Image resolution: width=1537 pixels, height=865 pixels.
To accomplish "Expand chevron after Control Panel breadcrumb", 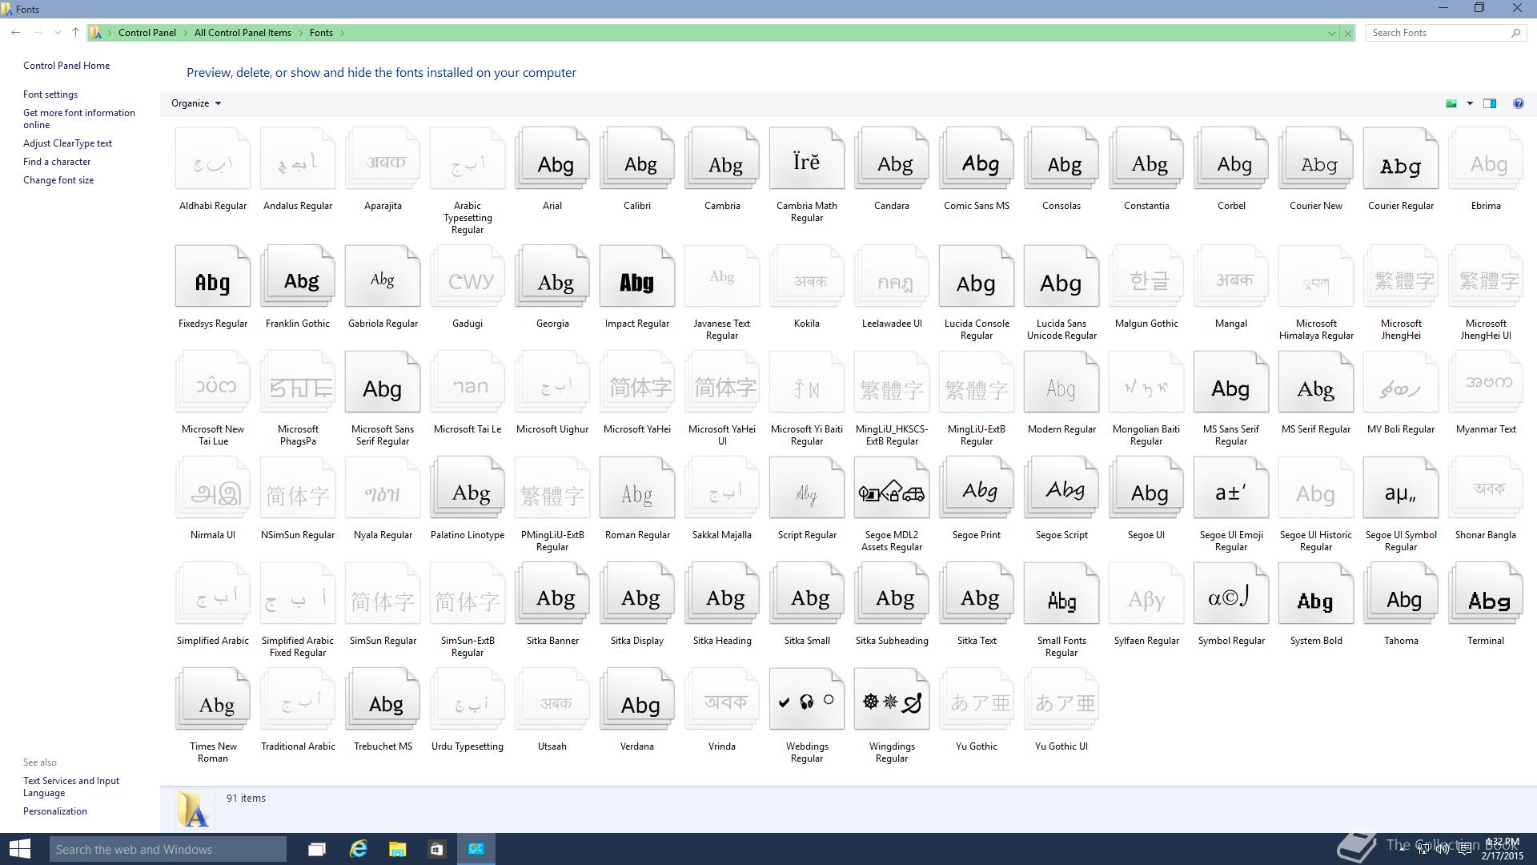I will (x=185, y=33).
